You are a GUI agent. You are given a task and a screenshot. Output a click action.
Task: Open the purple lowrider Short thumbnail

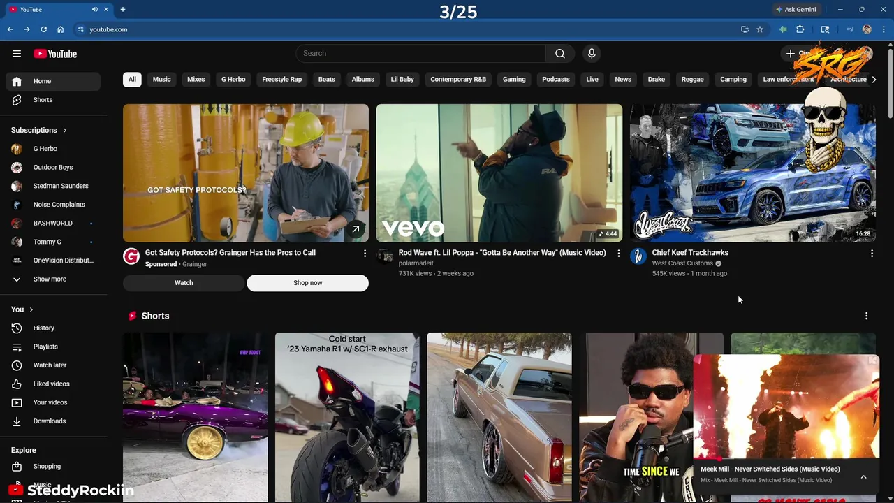196,417
